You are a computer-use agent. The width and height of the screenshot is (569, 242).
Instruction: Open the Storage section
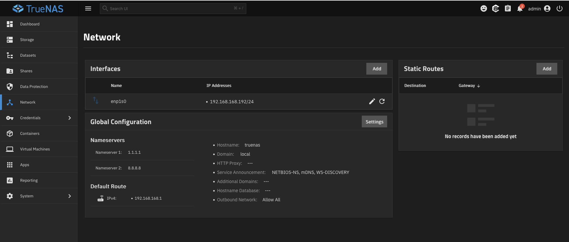(x=27, y=40)
